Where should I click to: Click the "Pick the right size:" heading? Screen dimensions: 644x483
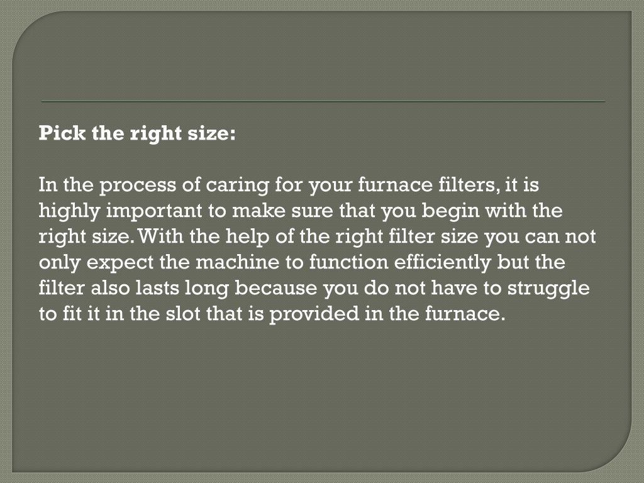pos(137,133)
